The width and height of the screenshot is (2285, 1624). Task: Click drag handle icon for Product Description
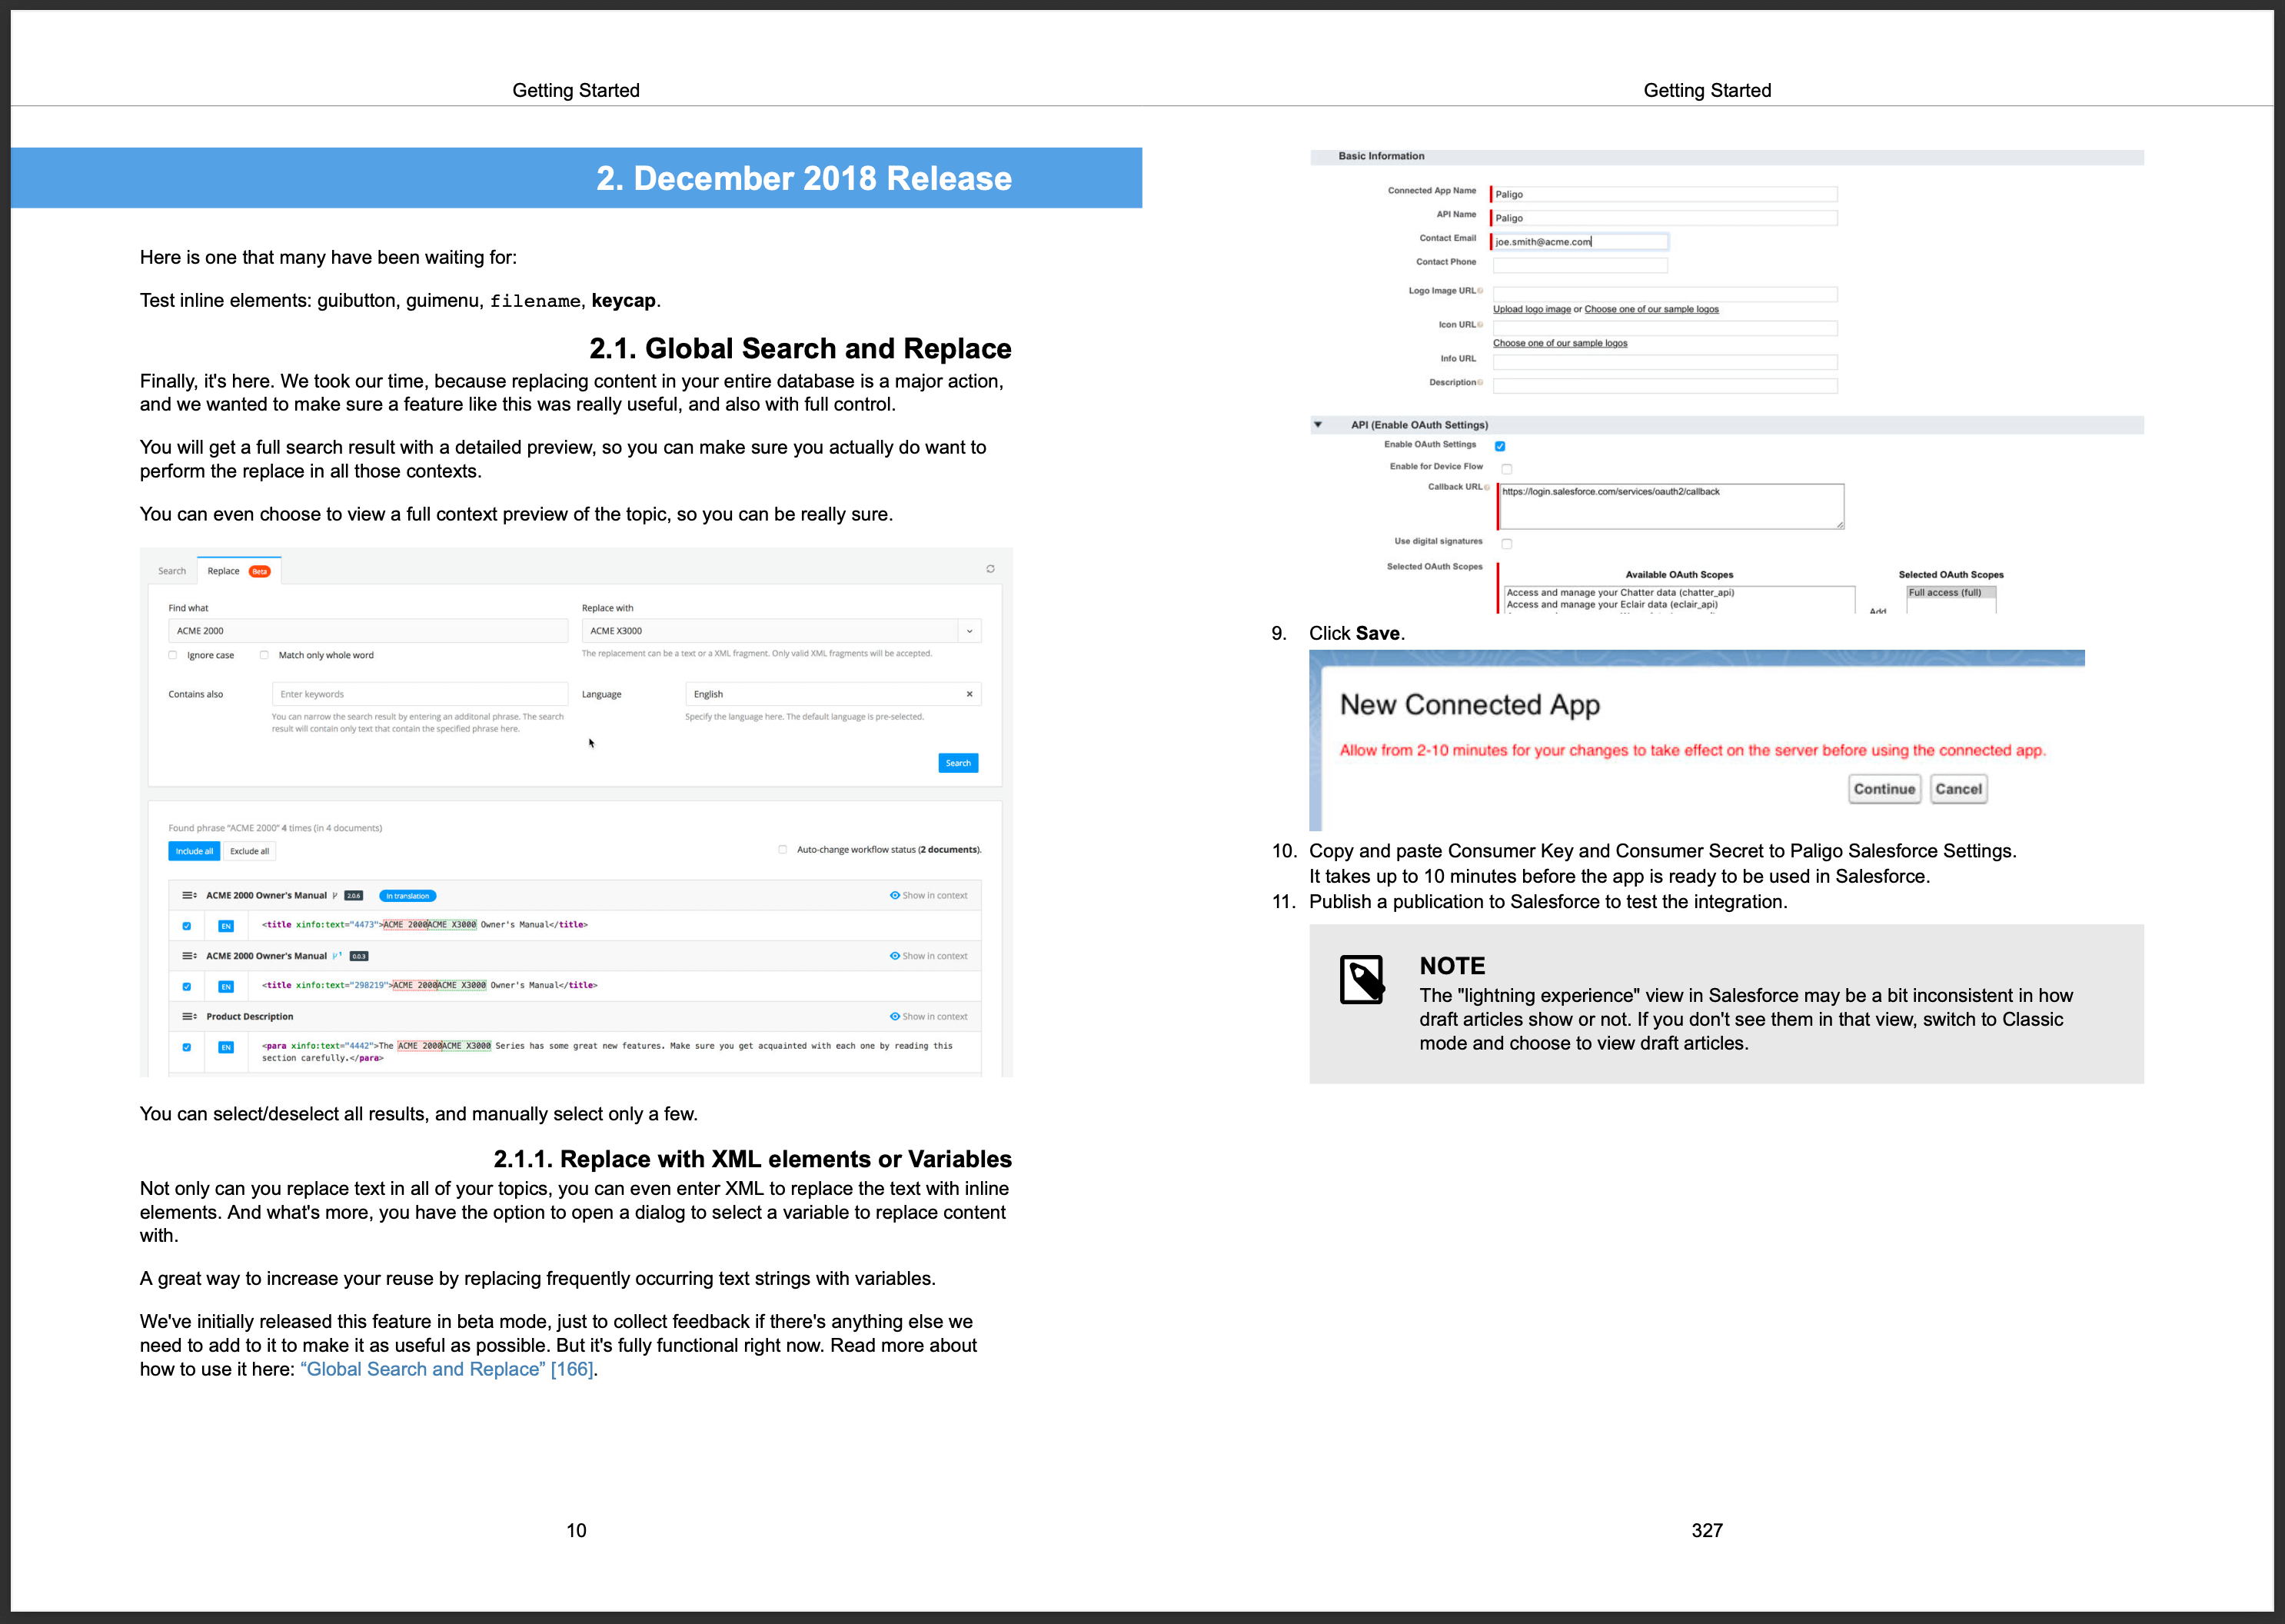coord(188,1016)
